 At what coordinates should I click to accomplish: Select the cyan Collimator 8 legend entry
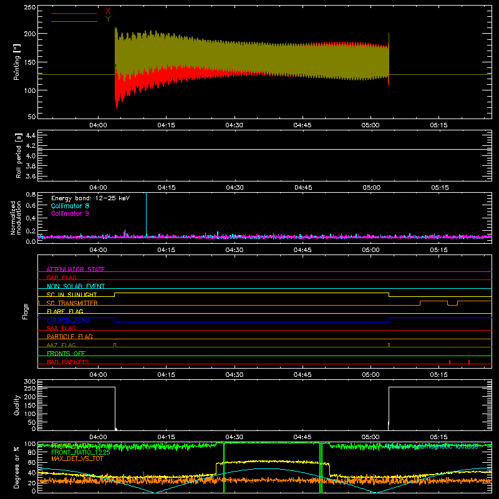[x=70, y=206]
